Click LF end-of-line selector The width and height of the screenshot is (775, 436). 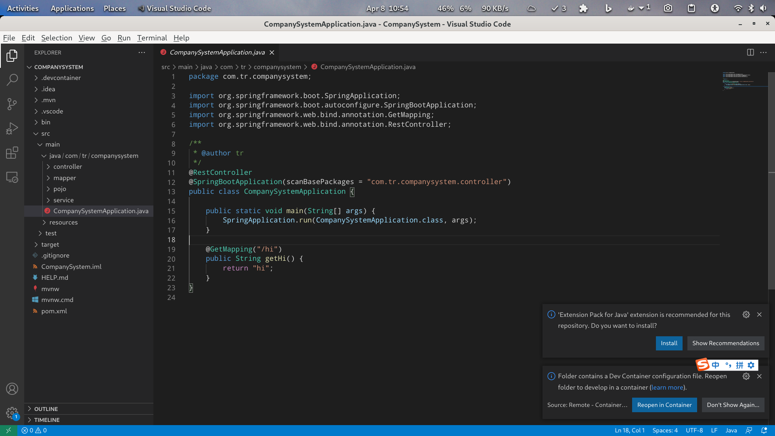[714, 430]
